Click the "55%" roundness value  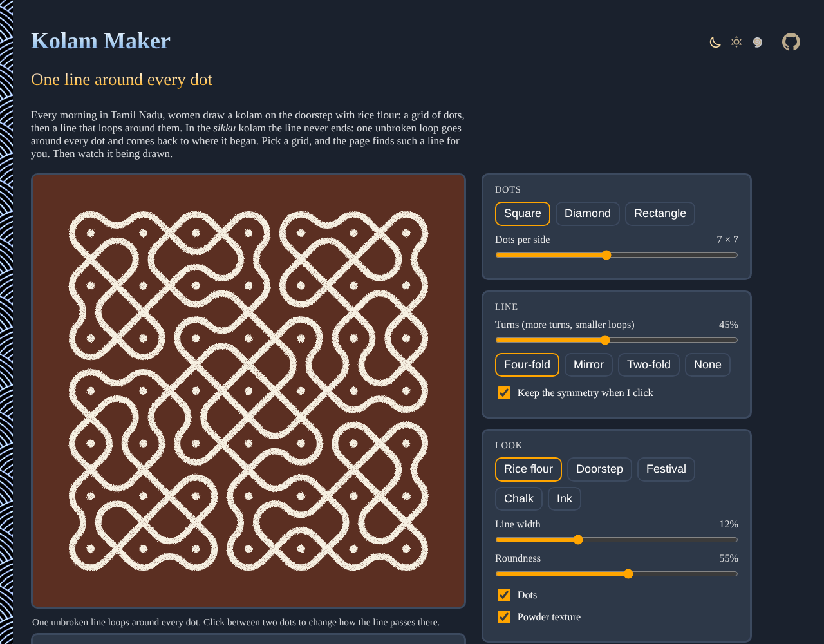729,558
